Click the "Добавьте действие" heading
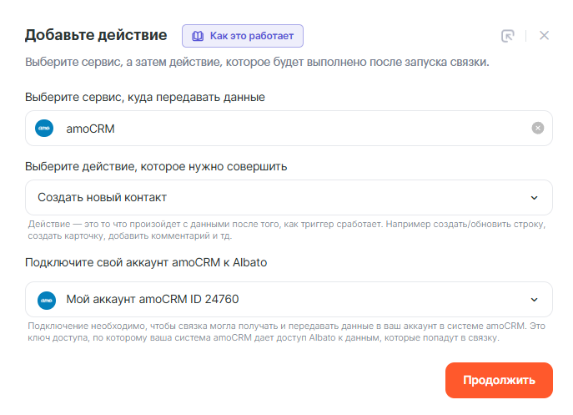The image size is (573, 415). [x=96, y=35]
